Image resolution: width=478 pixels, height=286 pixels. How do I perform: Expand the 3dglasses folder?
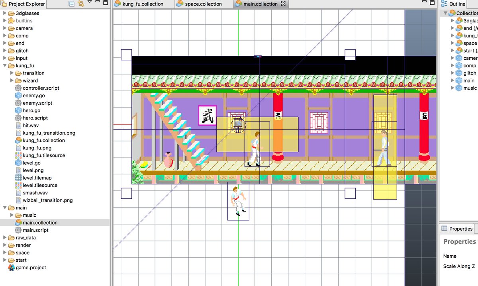[5, 13]
